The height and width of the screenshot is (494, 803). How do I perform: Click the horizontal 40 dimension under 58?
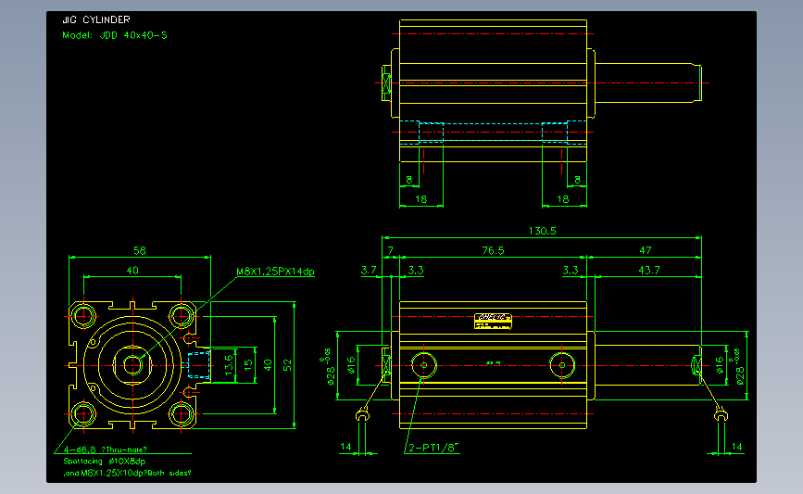pos(132,270)
